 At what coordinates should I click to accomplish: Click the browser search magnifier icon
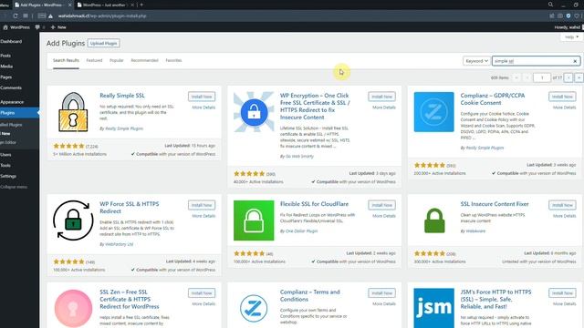tap(550, 5)
